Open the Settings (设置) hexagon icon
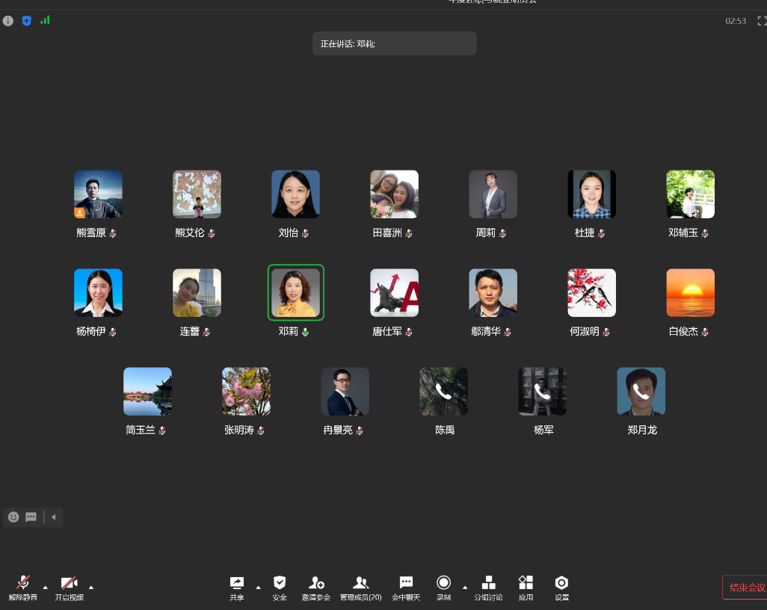Image resolution: width=767 pixels, height=610 pixels. (561, 588)
